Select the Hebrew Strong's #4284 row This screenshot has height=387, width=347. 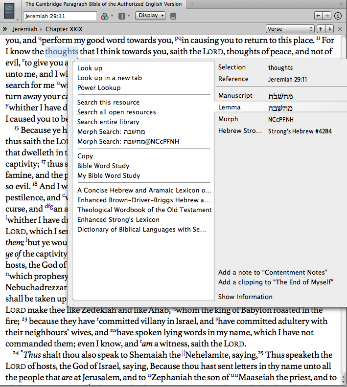(x=281, y=131)
